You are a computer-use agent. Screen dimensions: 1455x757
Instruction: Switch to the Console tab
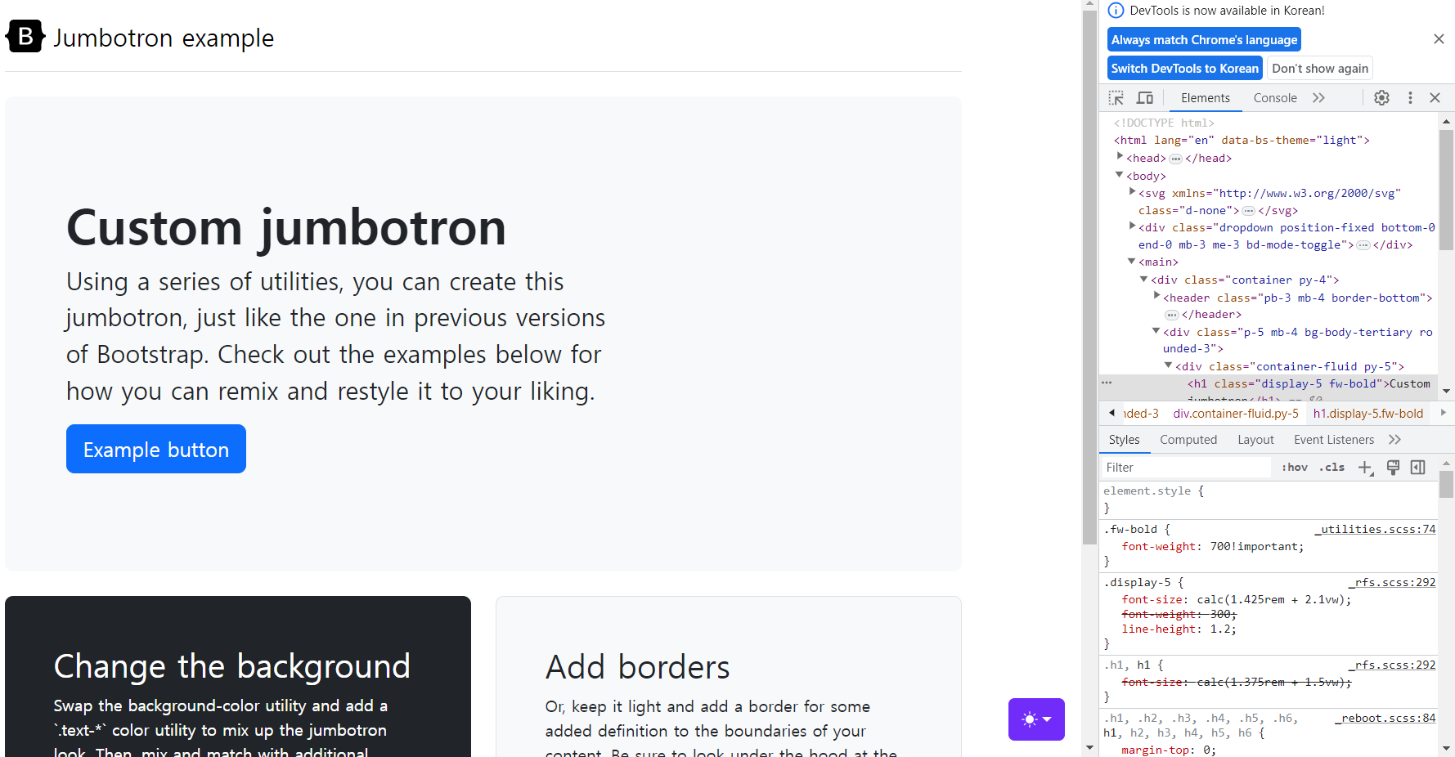1275,98
